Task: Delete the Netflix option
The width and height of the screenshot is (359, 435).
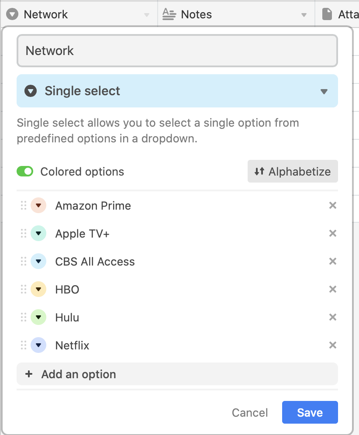Action: tap(332, 345)
